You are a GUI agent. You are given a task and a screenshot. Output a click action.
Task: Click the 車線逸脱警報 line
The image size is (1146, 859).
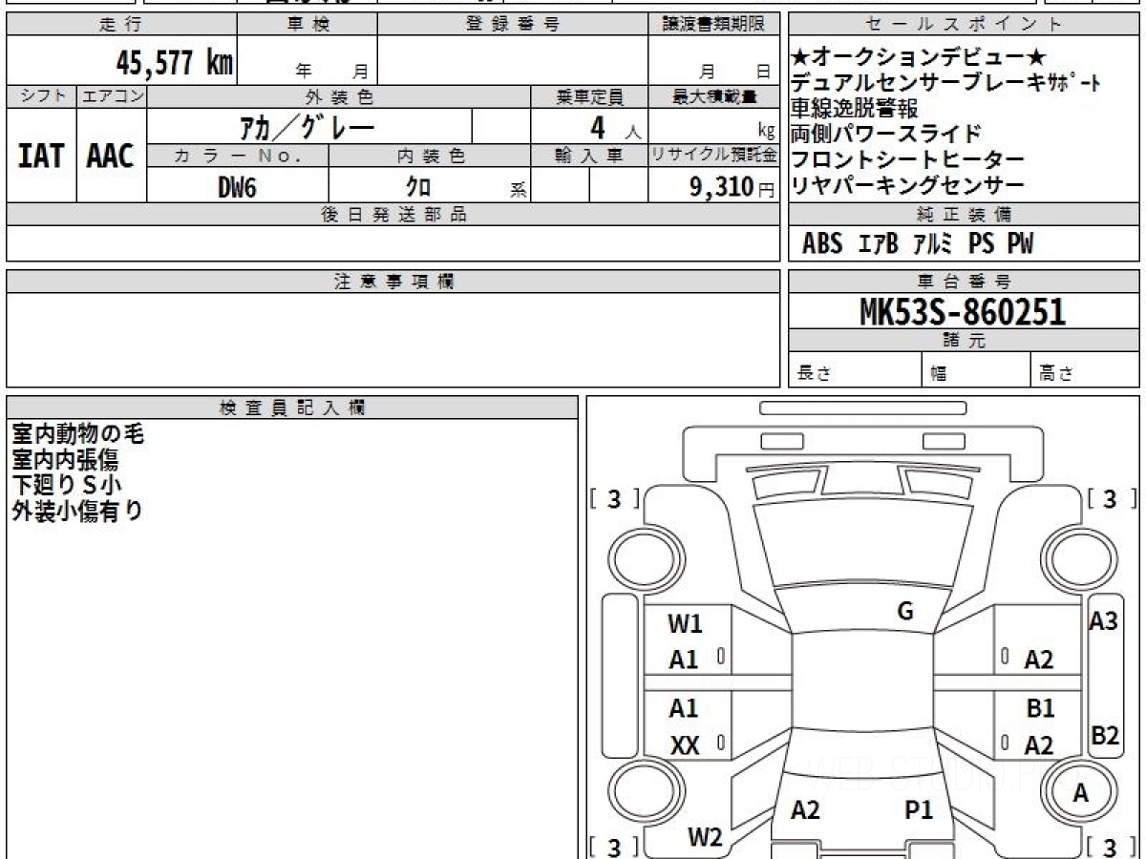(855, 108)
